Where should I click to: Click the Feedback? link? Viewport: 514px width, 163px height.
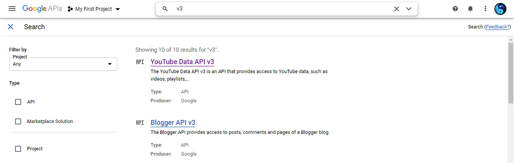[x=497, y=27]
